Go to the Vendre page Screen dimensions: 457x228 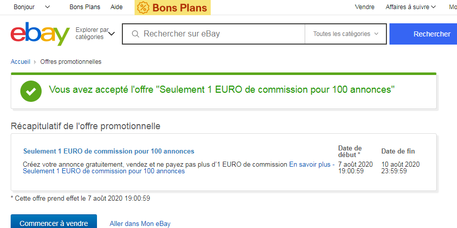[365, 7]
